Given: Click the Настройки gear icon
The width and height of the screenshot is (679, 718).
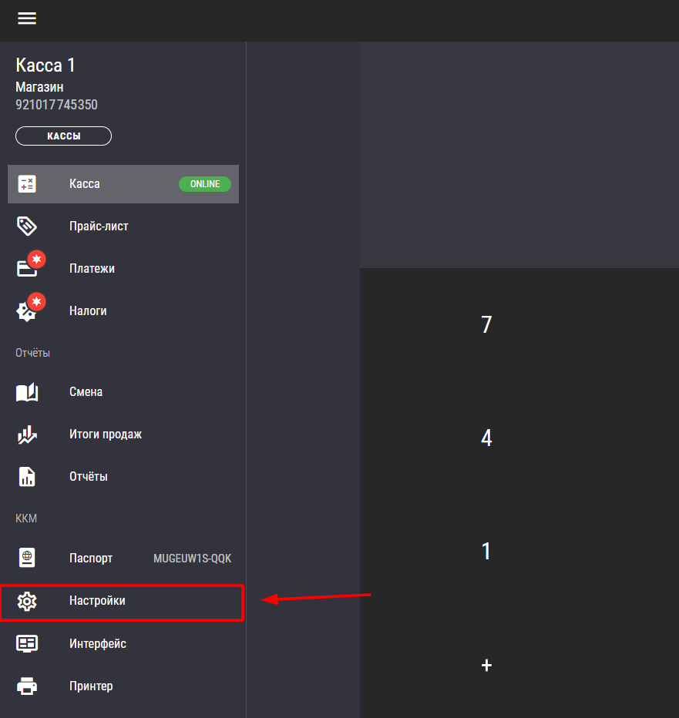Looking at the screenshot, I should click(x=27, y=601).
